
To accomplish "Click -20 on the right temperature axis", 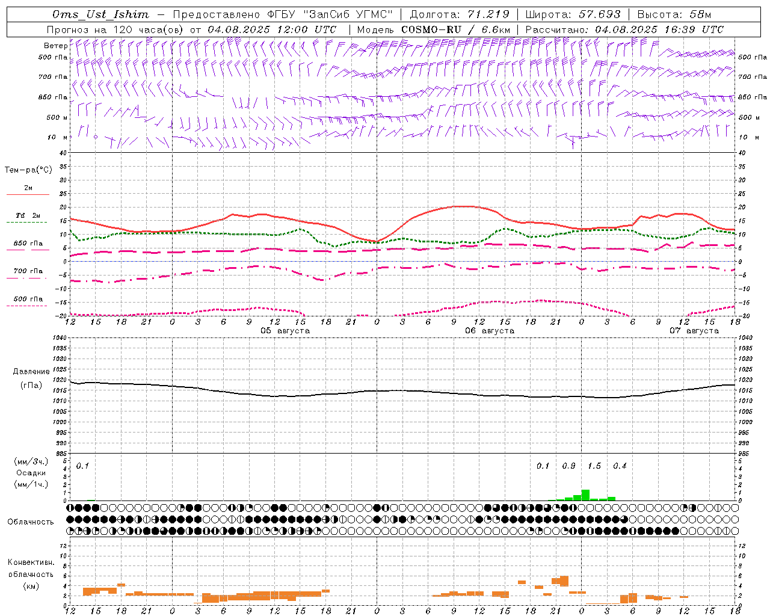I will pyautogui.click(x=744, y=316).
